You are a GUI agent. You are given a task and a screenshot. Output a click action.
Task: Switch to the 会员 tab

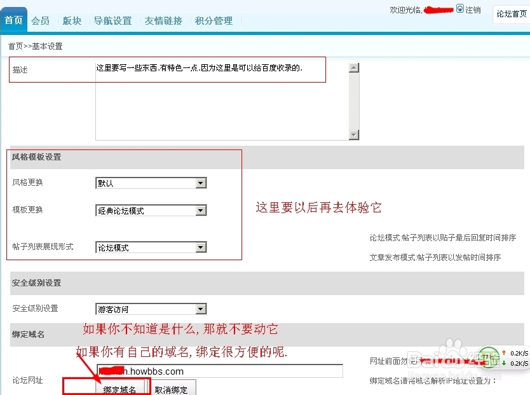pyautogui.click(x=40, y=20)
